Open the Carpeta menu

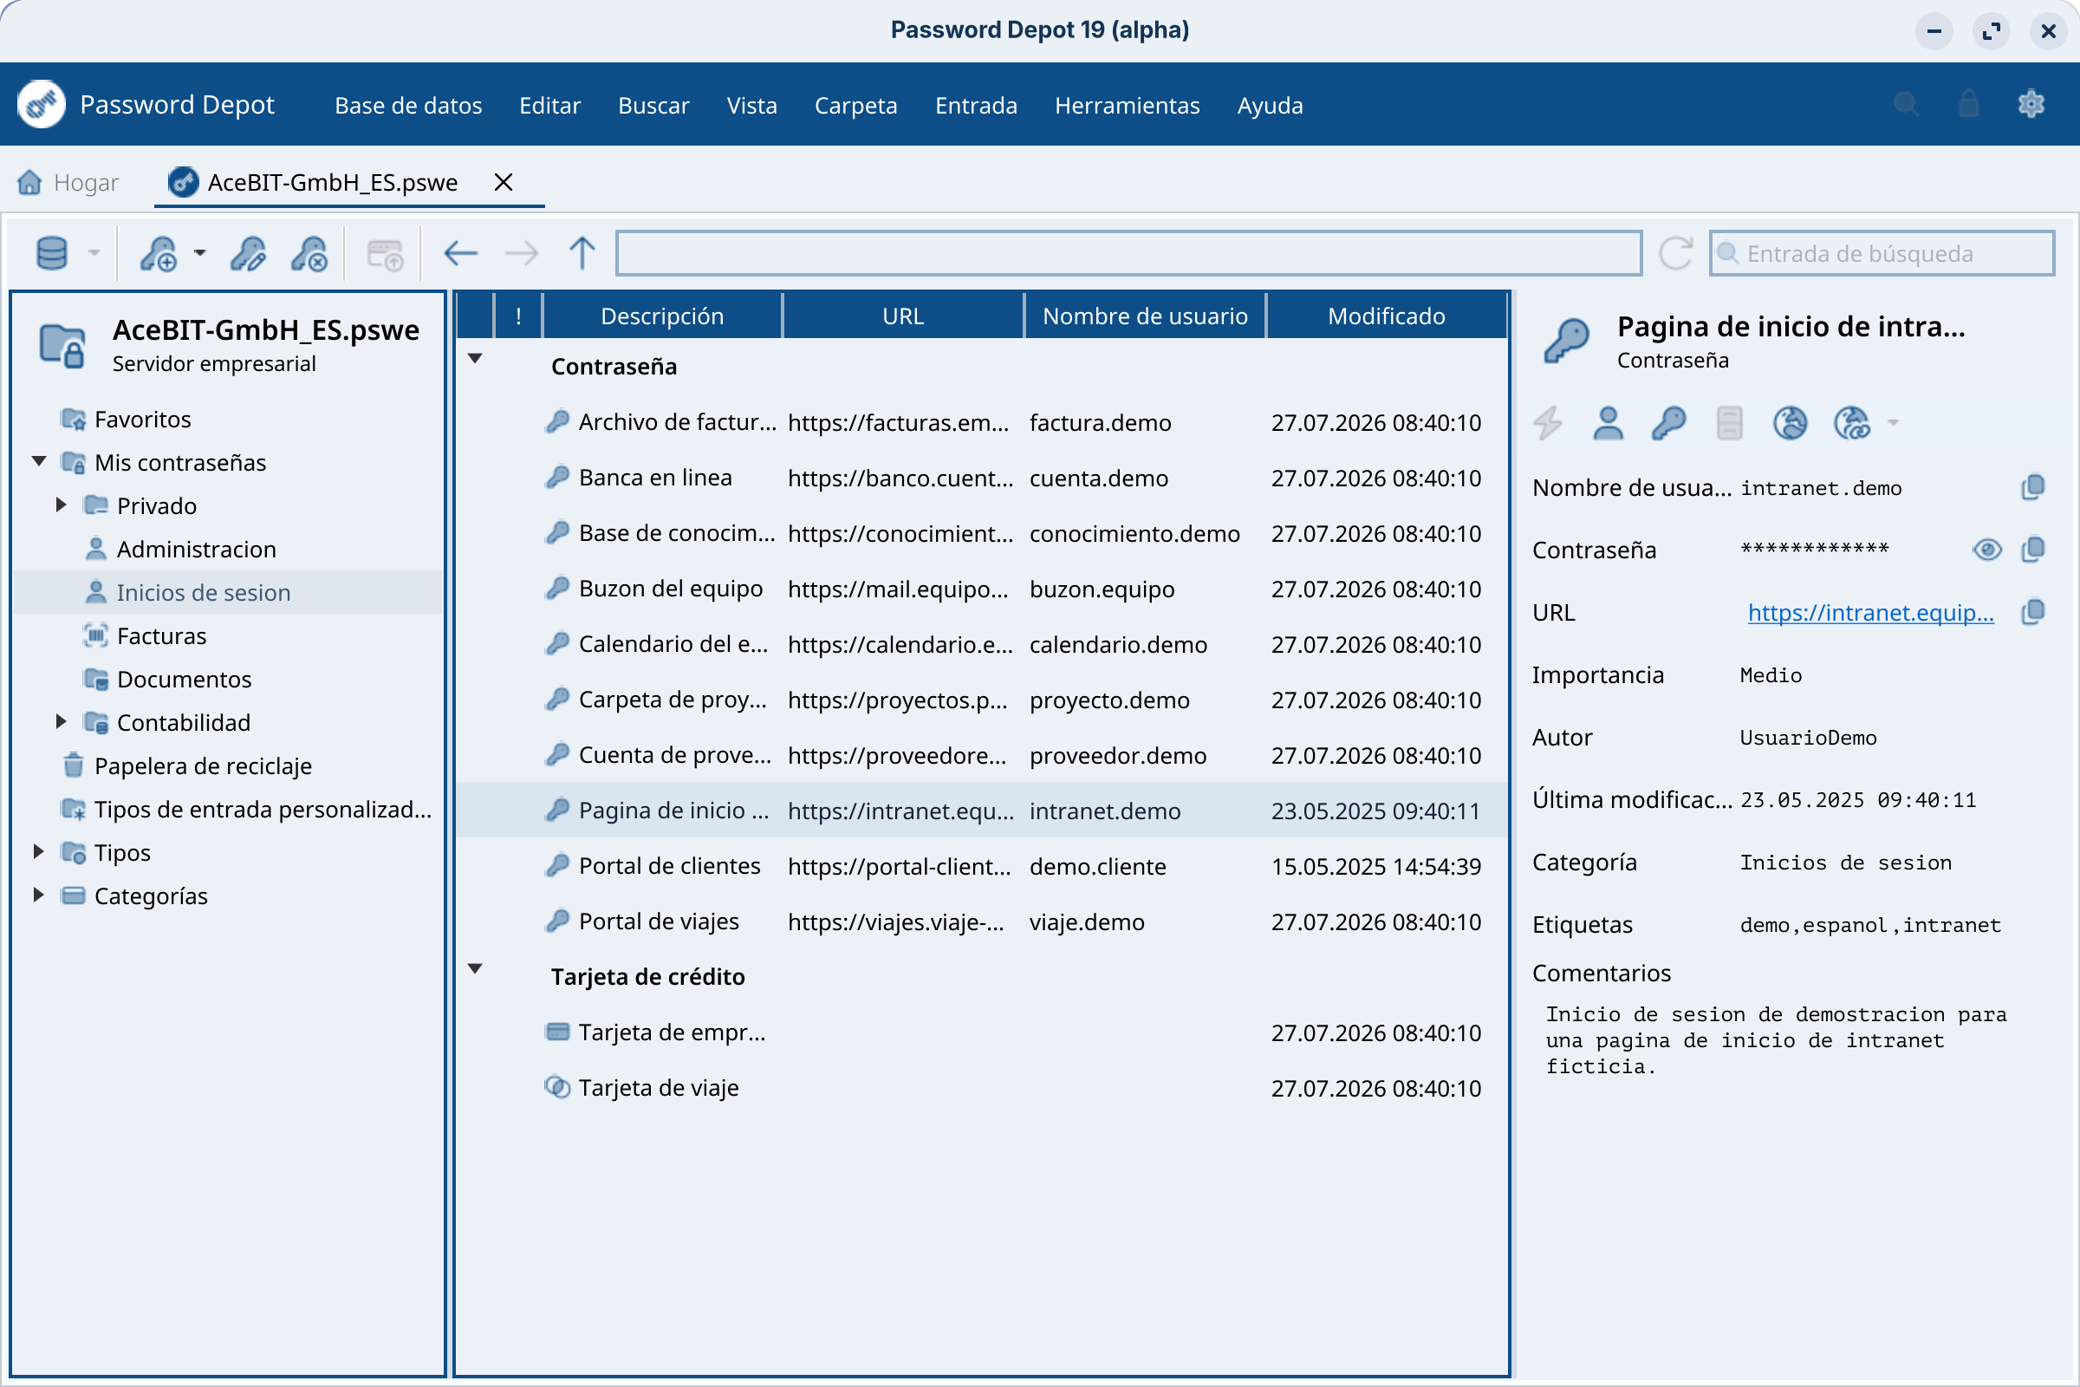point(856,105)
